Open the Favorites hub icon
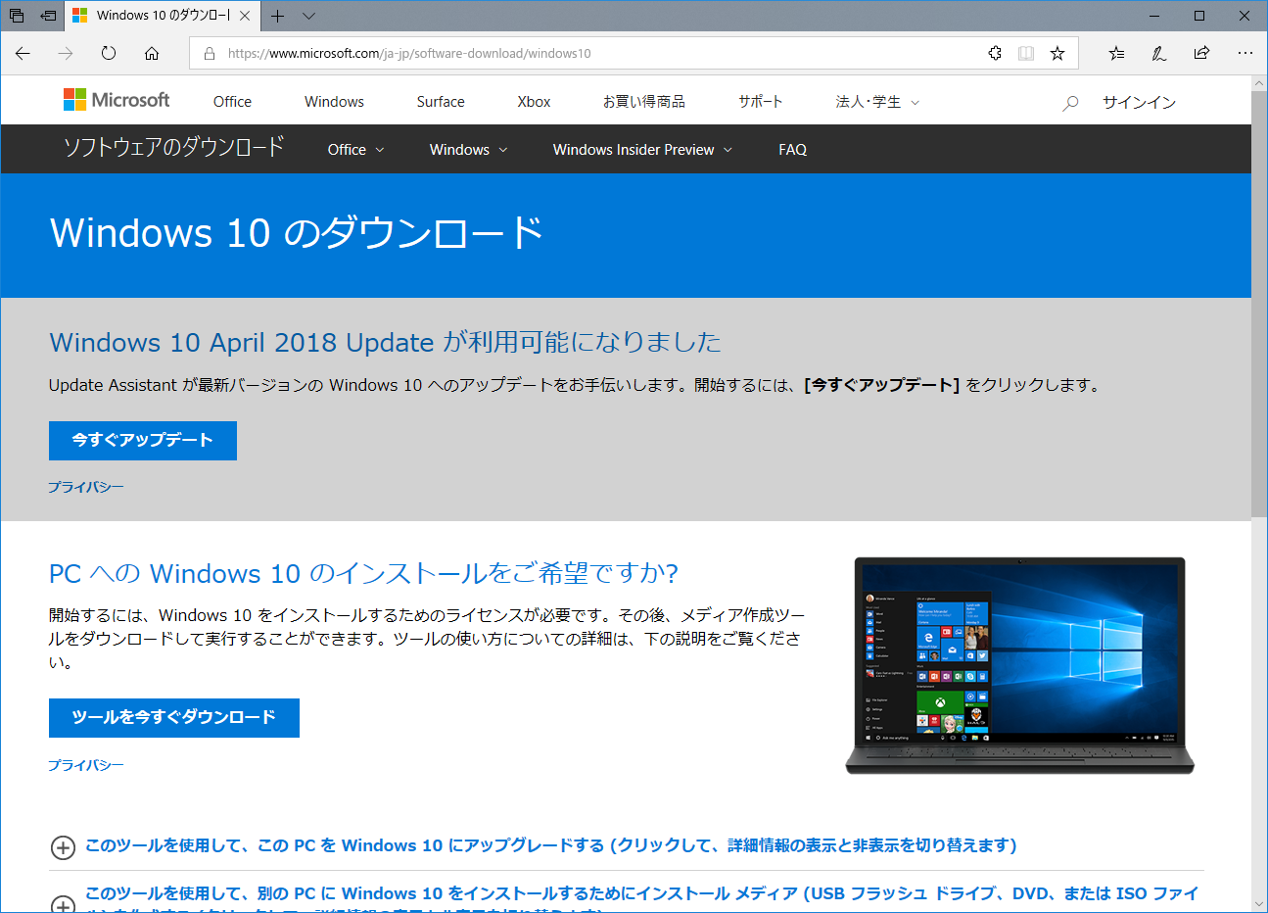Screen dimensions: 1268x913 coord(1116,53)
